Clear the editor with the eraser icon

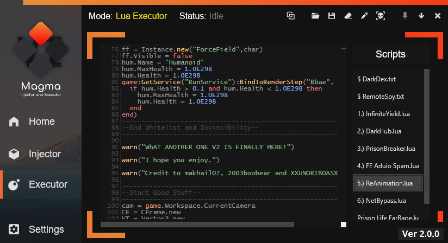tap(347, 16)
